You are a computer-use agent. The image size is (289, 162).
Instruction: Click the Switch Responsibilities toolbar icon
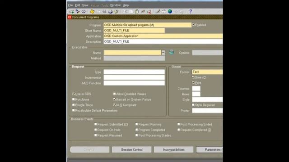tap(104, 12)
